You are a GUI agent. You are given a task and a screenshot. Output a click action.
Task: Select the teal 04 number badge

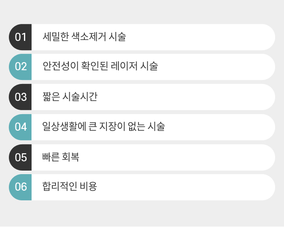[20, 127]
